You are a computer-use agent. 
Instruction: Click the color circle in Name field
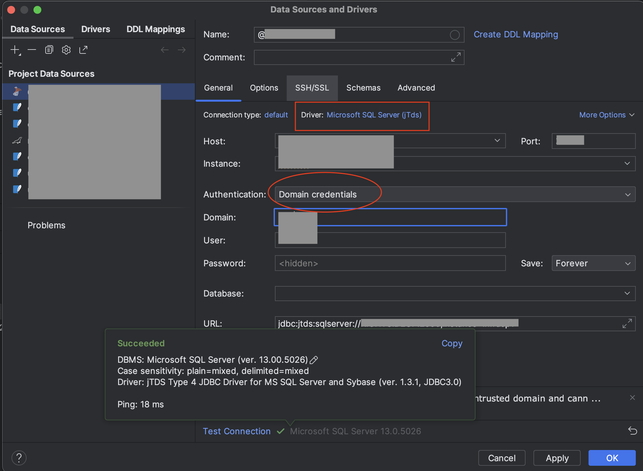pyautogui.click(x=455, y=35)
